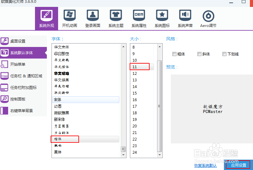Minimize the 软媒美化大师 window
Screen dimensions: 253x170
pos(231,2)
